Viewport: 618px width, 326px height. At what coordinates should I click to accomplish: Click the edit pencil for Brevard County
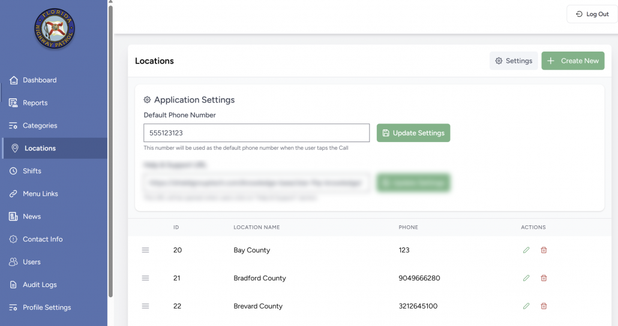pyautogui.click(x=526, y=306)
